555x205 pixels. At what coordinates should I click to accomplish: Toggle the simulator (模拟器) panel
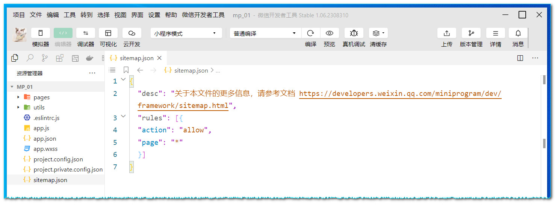tap(41, 33)
